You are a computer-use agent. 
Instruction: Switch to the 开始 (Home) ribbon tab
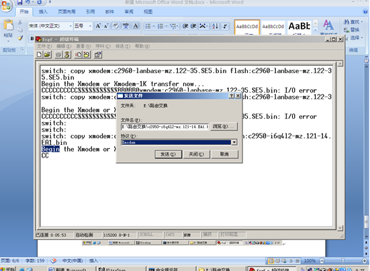(x=24, y=11)
